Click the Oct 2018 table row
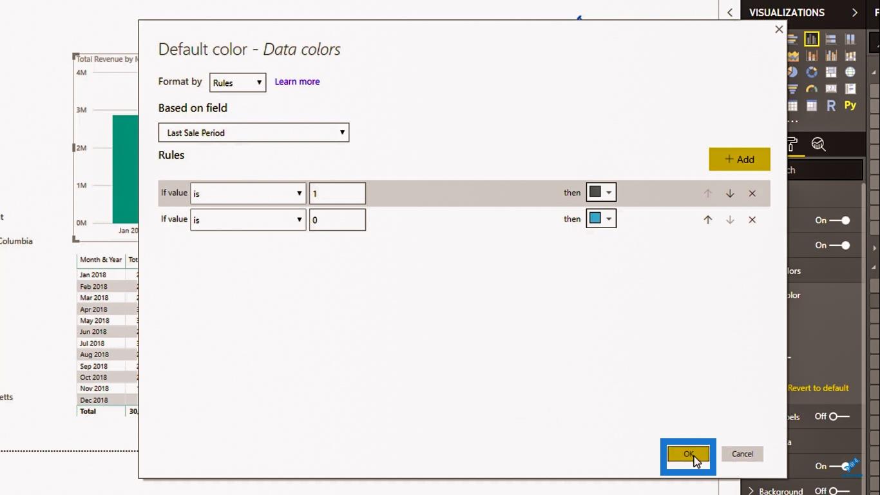The width and height of the screenshot is (880, 495). click(x=107, y=378)
